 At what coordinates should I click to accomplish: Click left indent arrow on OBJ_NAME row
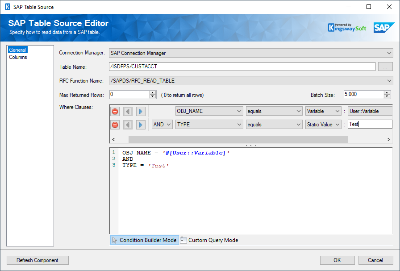[128, 112]
